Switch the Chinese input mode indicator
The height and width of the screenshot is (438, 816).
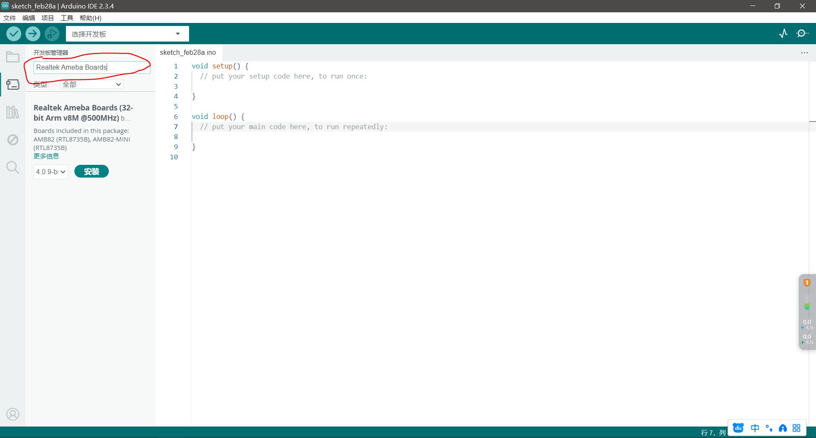[x=755, y=428]
